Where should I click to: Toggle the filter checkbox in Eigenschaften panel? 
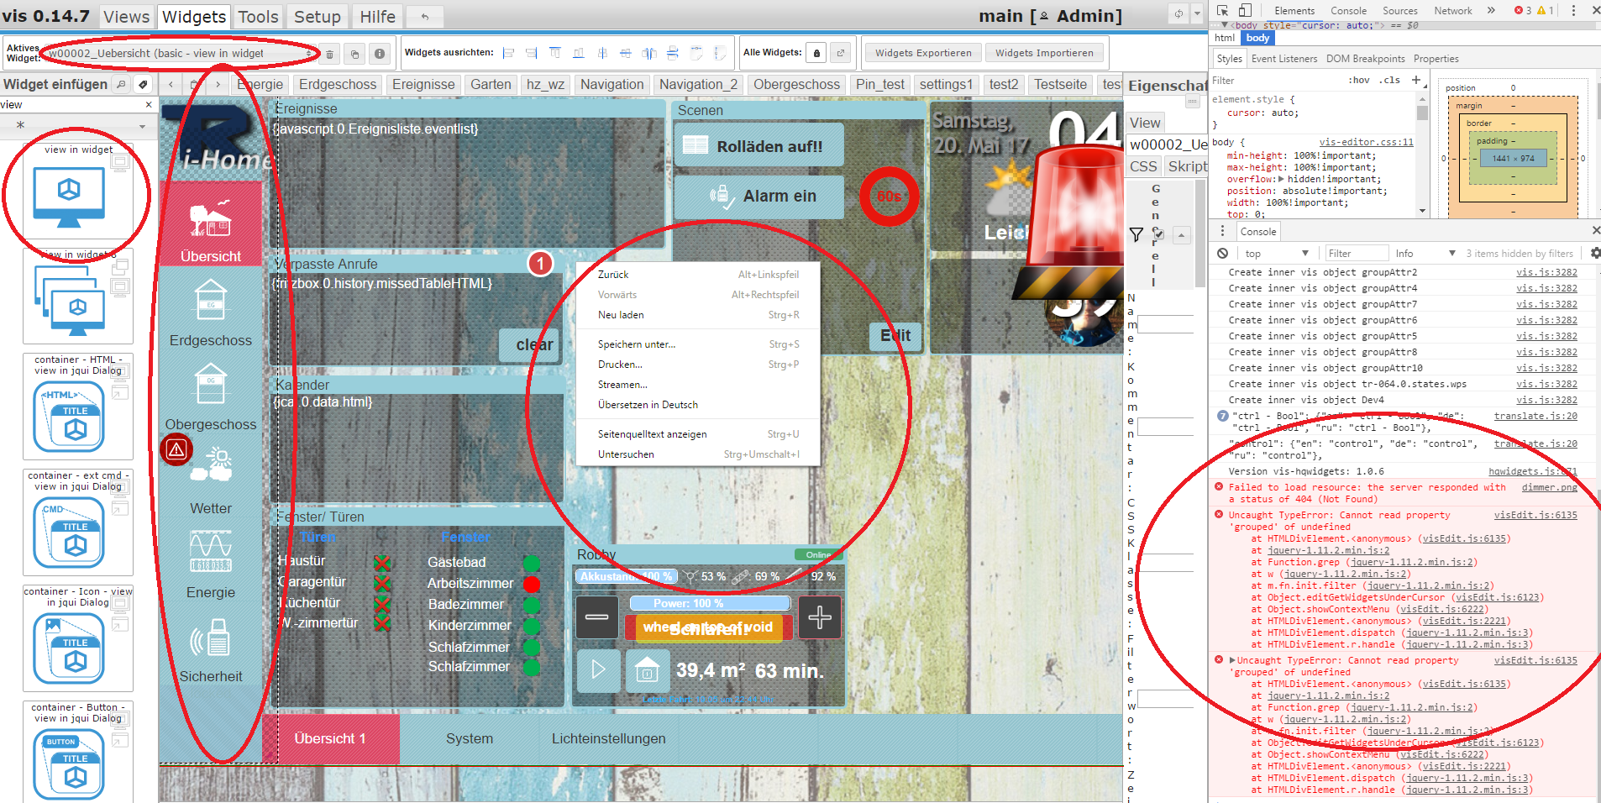[x=1158, y=234]
